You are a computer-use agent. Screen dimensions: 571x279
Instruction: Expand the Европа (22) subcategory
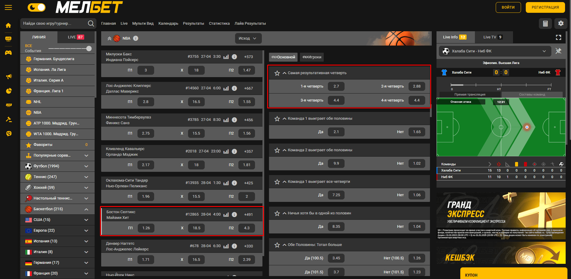(86, 230)
